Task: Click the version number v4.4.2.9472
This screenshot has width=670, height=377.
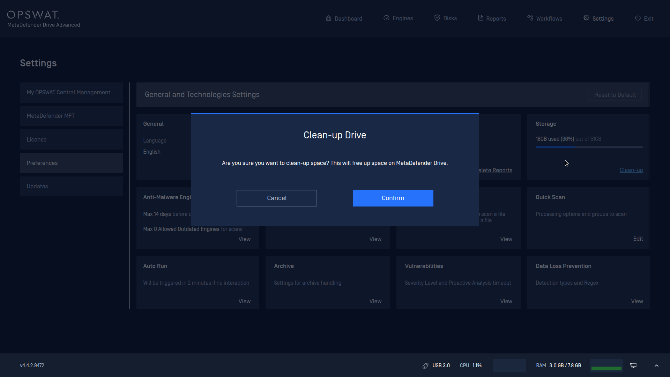Action: (x=32, y=365)
